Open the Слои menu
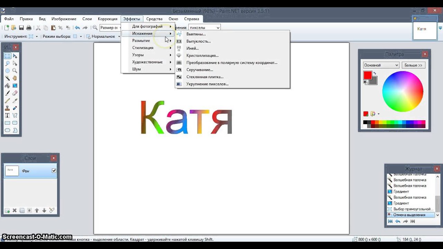The image size is (443, 249). click(87, 19)
